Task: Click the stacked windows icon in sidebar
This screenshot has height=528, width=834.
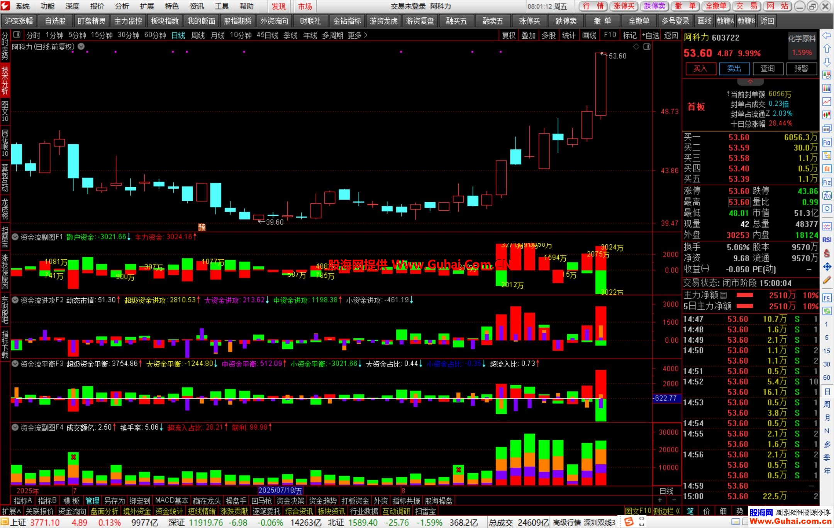Action: [827, 129]
